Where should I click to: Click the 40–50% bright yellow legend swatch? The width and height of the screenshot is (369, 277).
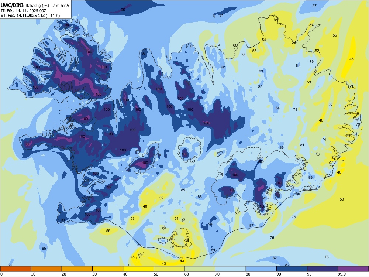coord(138,269)
